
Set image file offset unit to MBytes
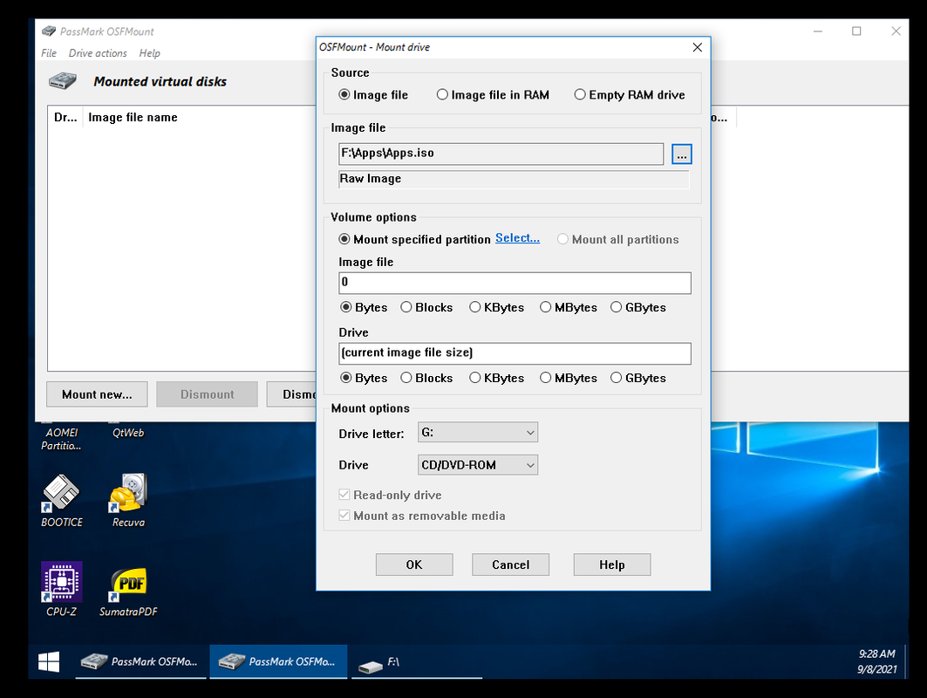[569, 307]
